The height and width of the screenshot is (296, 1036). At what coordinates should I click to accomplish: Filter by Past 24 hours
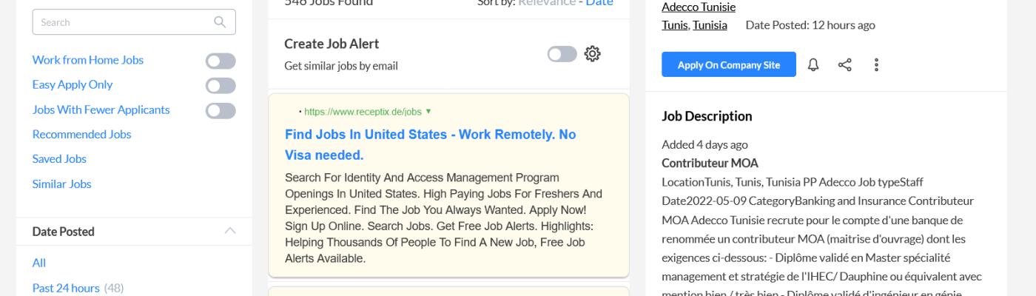[x=66, y=288]
